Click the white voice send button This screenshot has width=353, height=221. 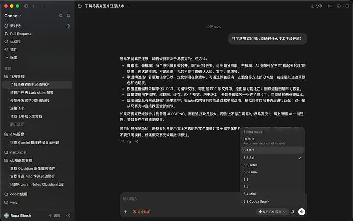click(x=302, y=212)
